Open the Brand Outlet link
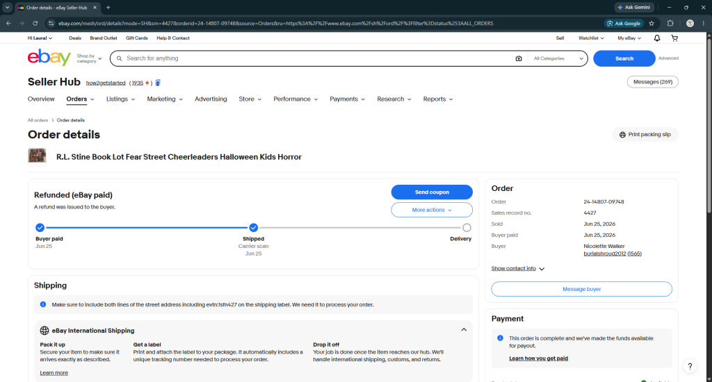Image resolution: width=712 pixels, height=382 pixels. pyautogui.click(x=103, y=38)
